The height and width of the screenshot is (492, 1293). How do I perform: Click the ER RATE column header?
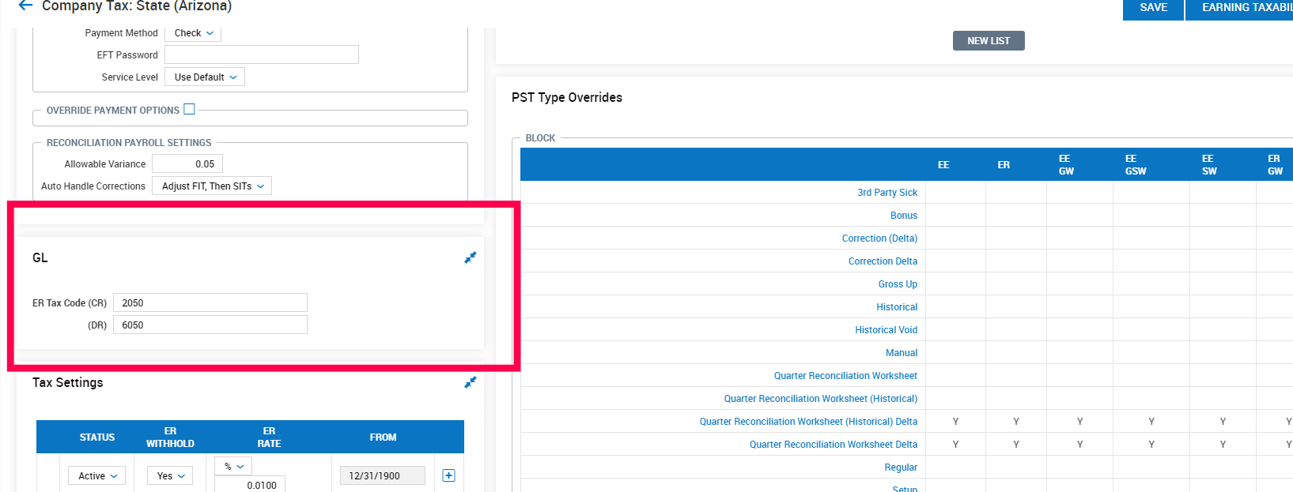point(269,437)
